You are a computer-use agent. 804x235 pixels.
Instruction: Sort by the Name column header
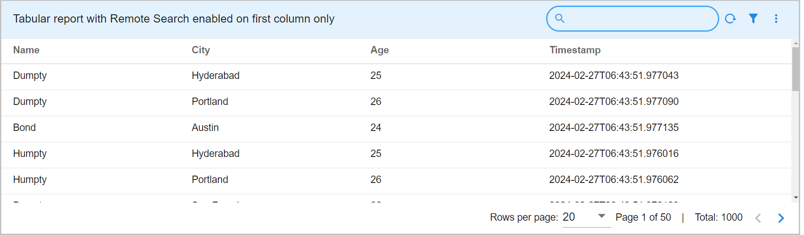pos(27,50)
